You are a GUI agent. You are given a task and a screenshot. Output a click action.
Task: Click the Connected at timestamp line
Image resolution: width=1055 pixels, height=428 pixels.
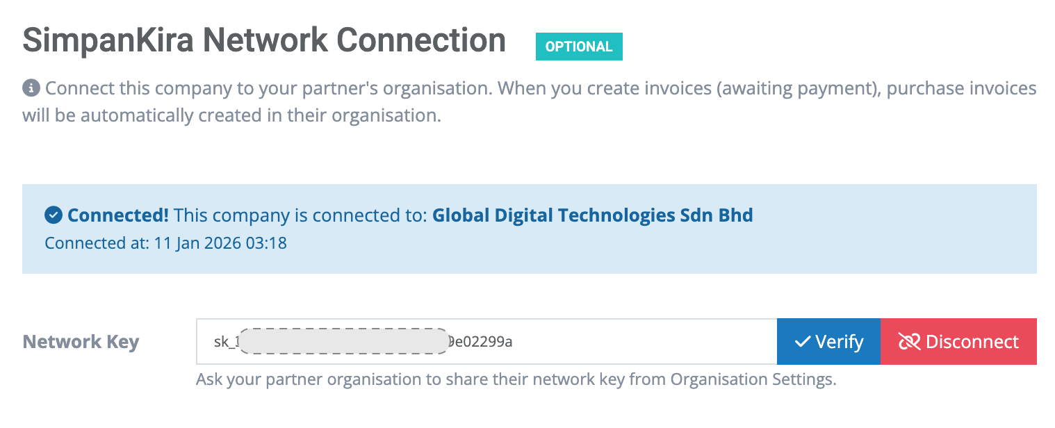click(166, 243)
